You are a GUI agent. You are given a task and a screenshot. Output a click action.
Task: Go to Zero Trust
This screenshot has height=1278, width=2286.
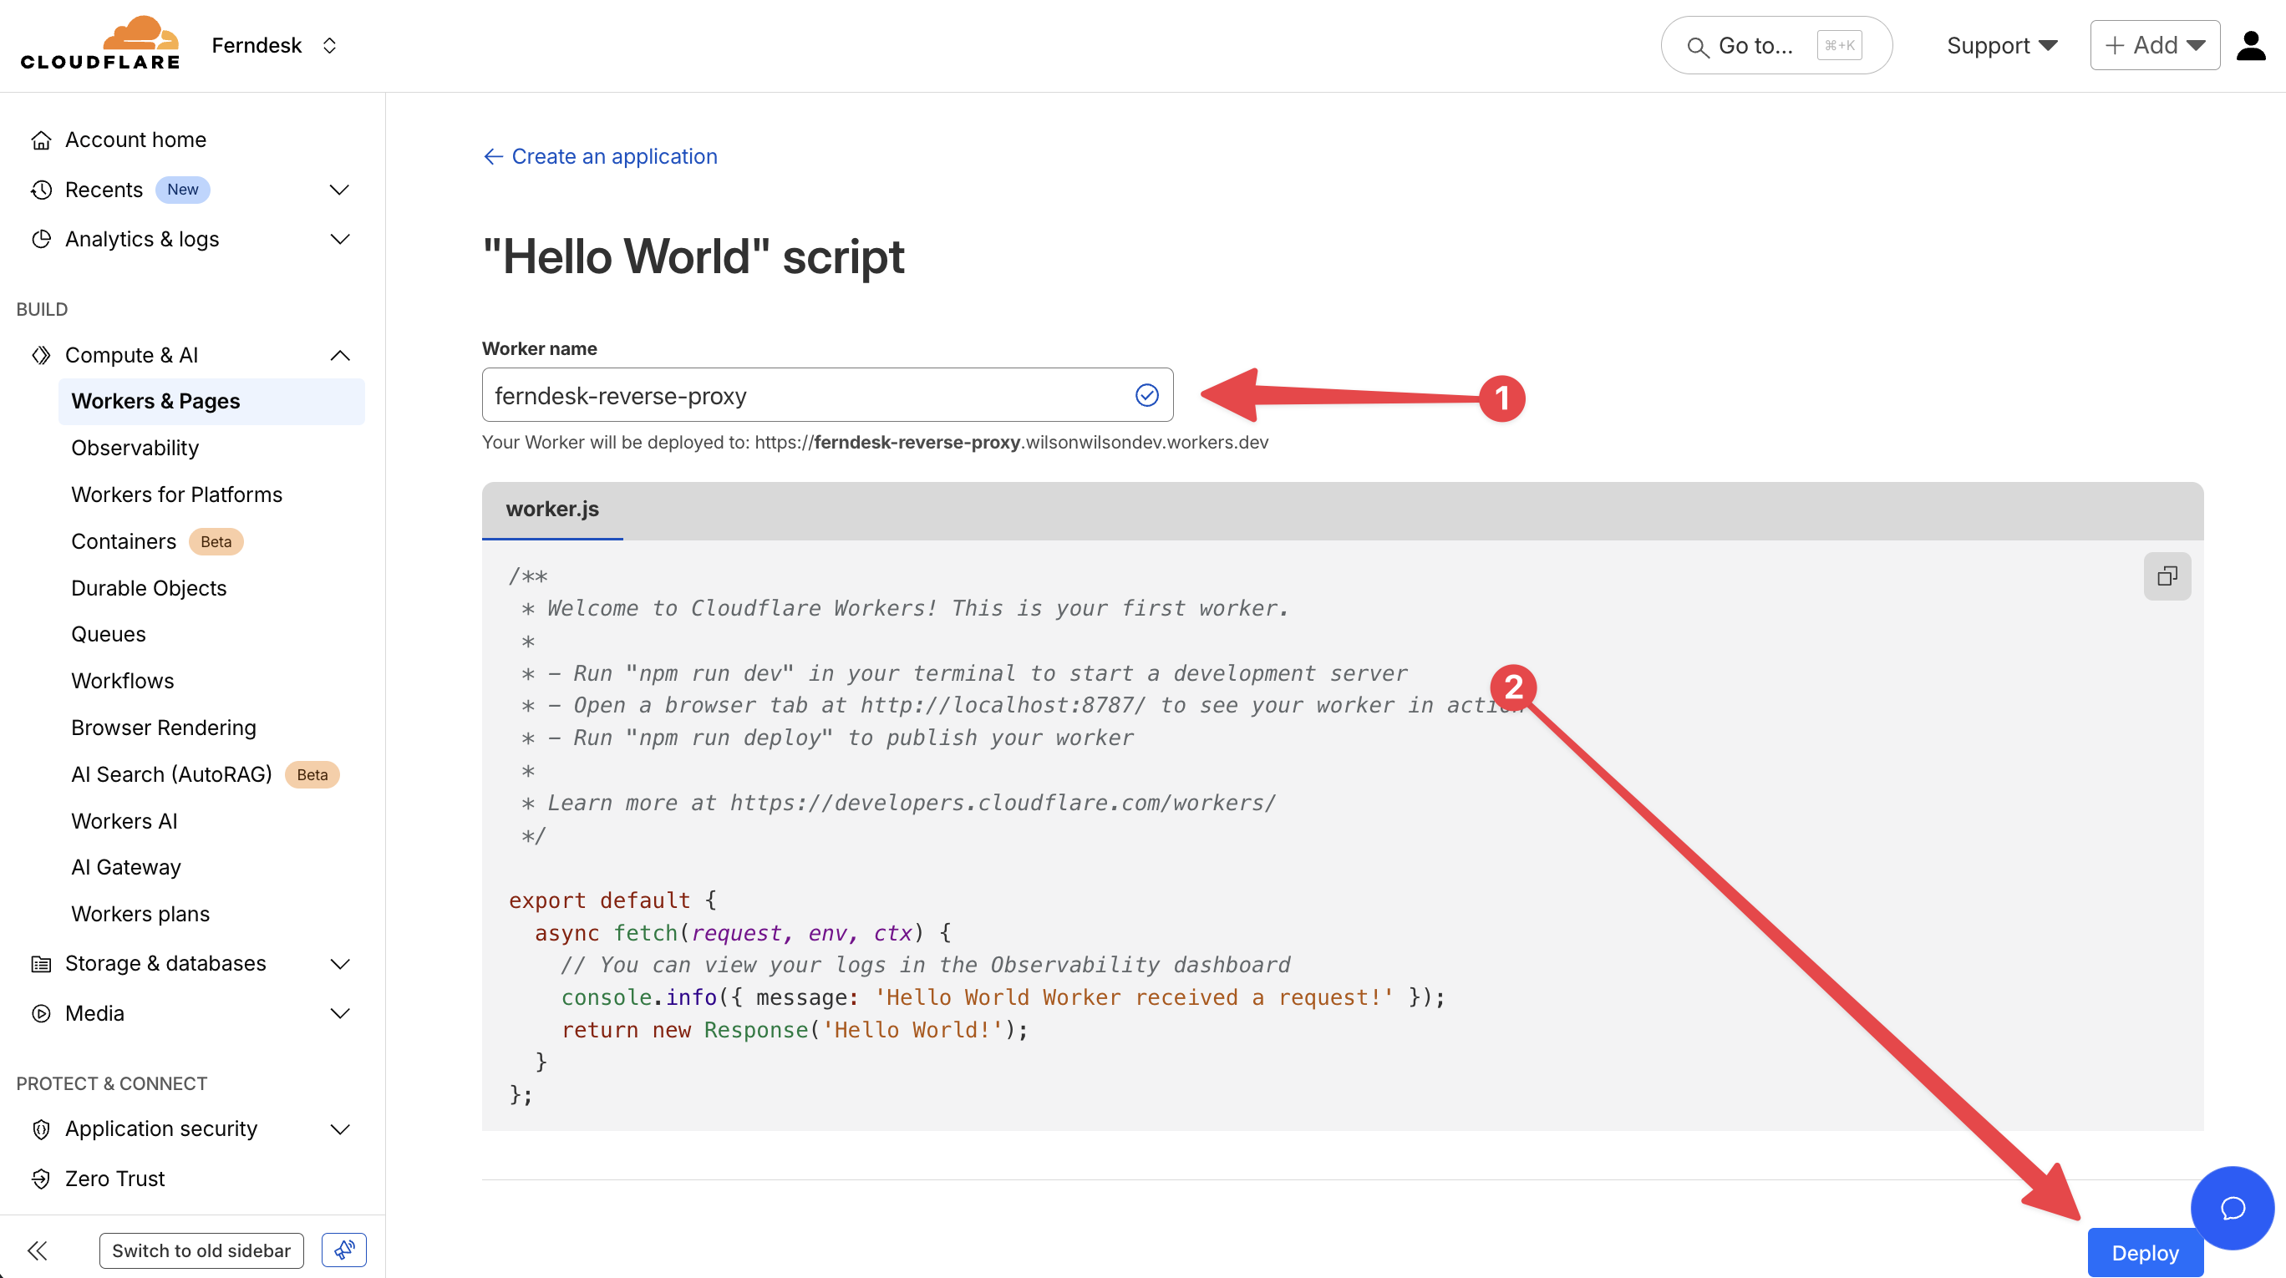point(114,1179)
